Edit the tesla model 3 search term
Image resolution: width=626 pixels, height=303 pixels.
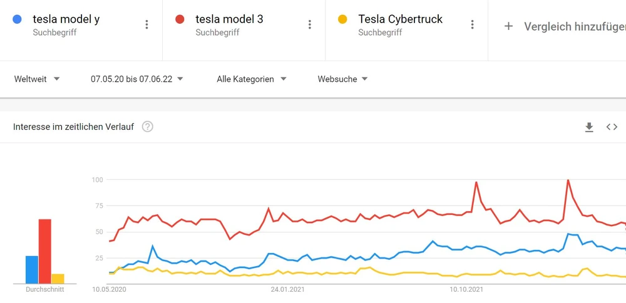(x=229, y=19)
